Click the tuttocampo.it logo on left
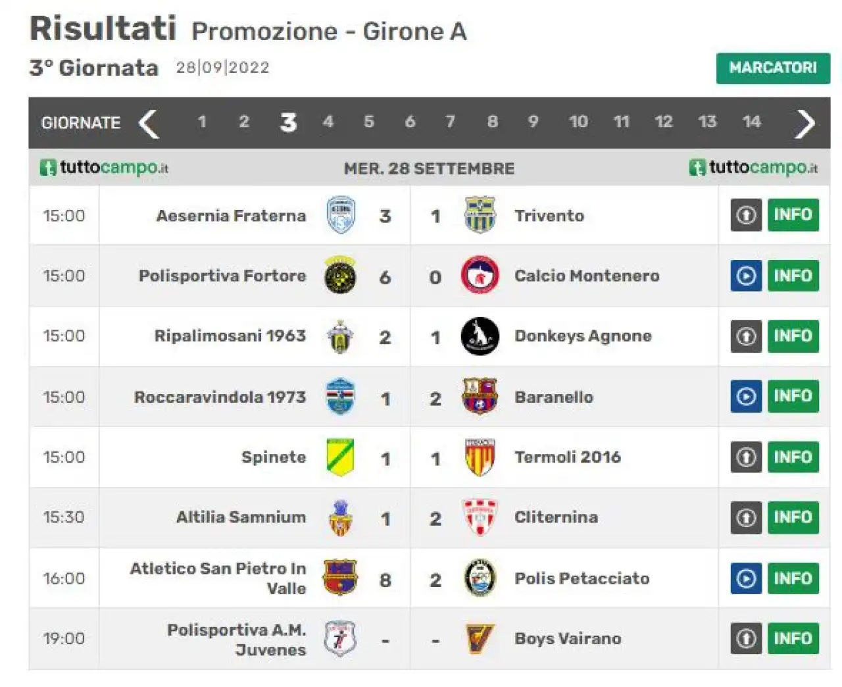The width and height of the screenshot is (842, 687). click(x=105, y=167)
